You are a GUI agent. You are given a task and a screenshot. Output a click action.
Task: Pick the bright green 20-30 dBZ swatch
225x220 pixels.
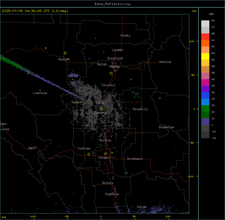tap(205, 109)
